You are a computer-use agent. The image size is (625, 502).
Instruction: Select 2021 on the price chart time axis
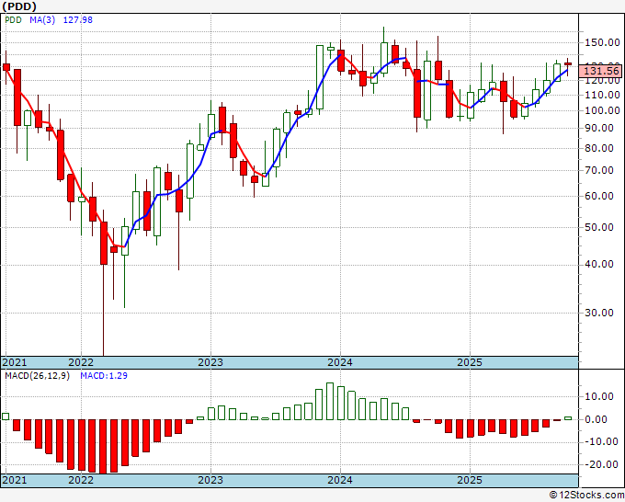pos(15,362)
